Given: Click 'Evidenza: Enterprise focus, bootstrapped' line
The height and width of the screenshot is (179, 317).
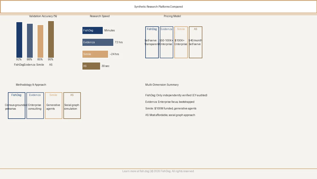Looking at the screenshot, I should [x=170, y=102].
